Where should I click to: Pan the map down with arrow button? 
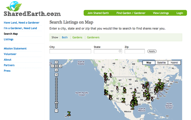coord(56,70)
